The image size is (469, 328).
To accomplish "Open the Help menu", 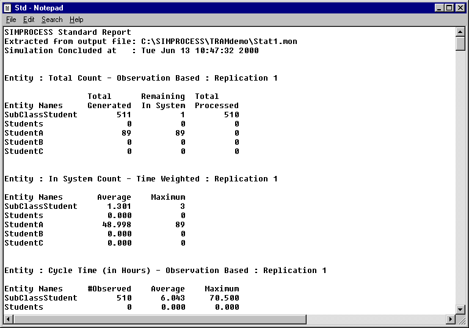I will click(x=76, y=20).
